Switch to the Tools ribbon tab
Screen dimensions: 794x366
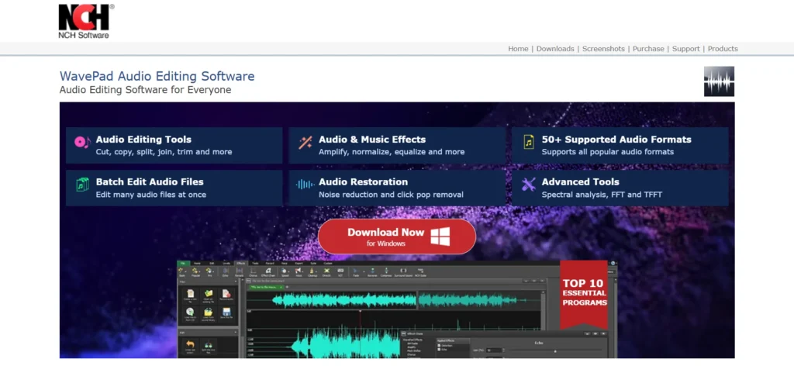[255, 263]
